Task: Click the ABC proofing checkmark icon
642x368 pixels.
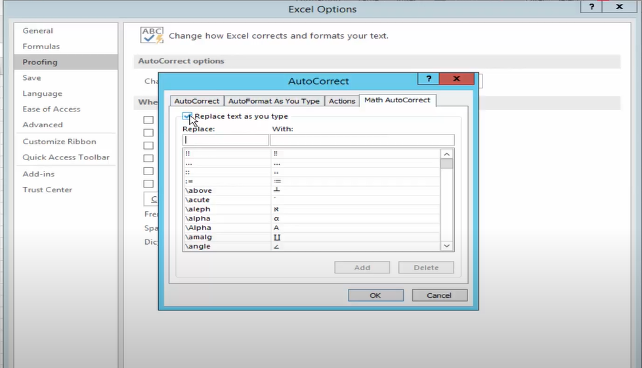Action: pyautogui.click(x=152, y=35)
